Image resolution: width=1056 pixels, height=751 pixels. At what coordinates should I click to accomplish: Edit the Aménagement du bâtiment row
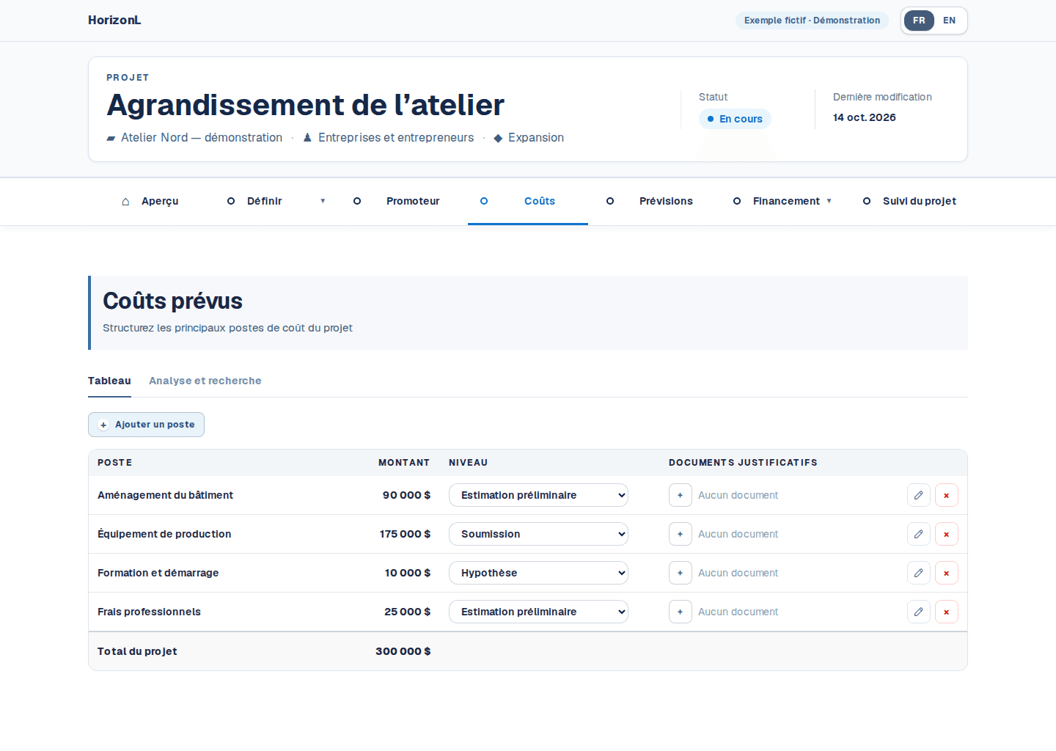(919, 495)
